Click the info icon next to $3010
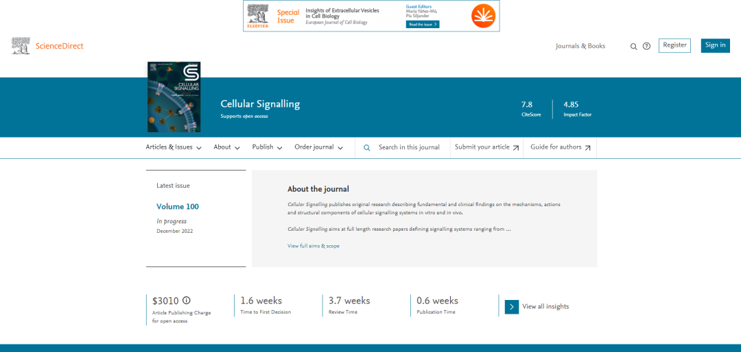 (187, 301)
